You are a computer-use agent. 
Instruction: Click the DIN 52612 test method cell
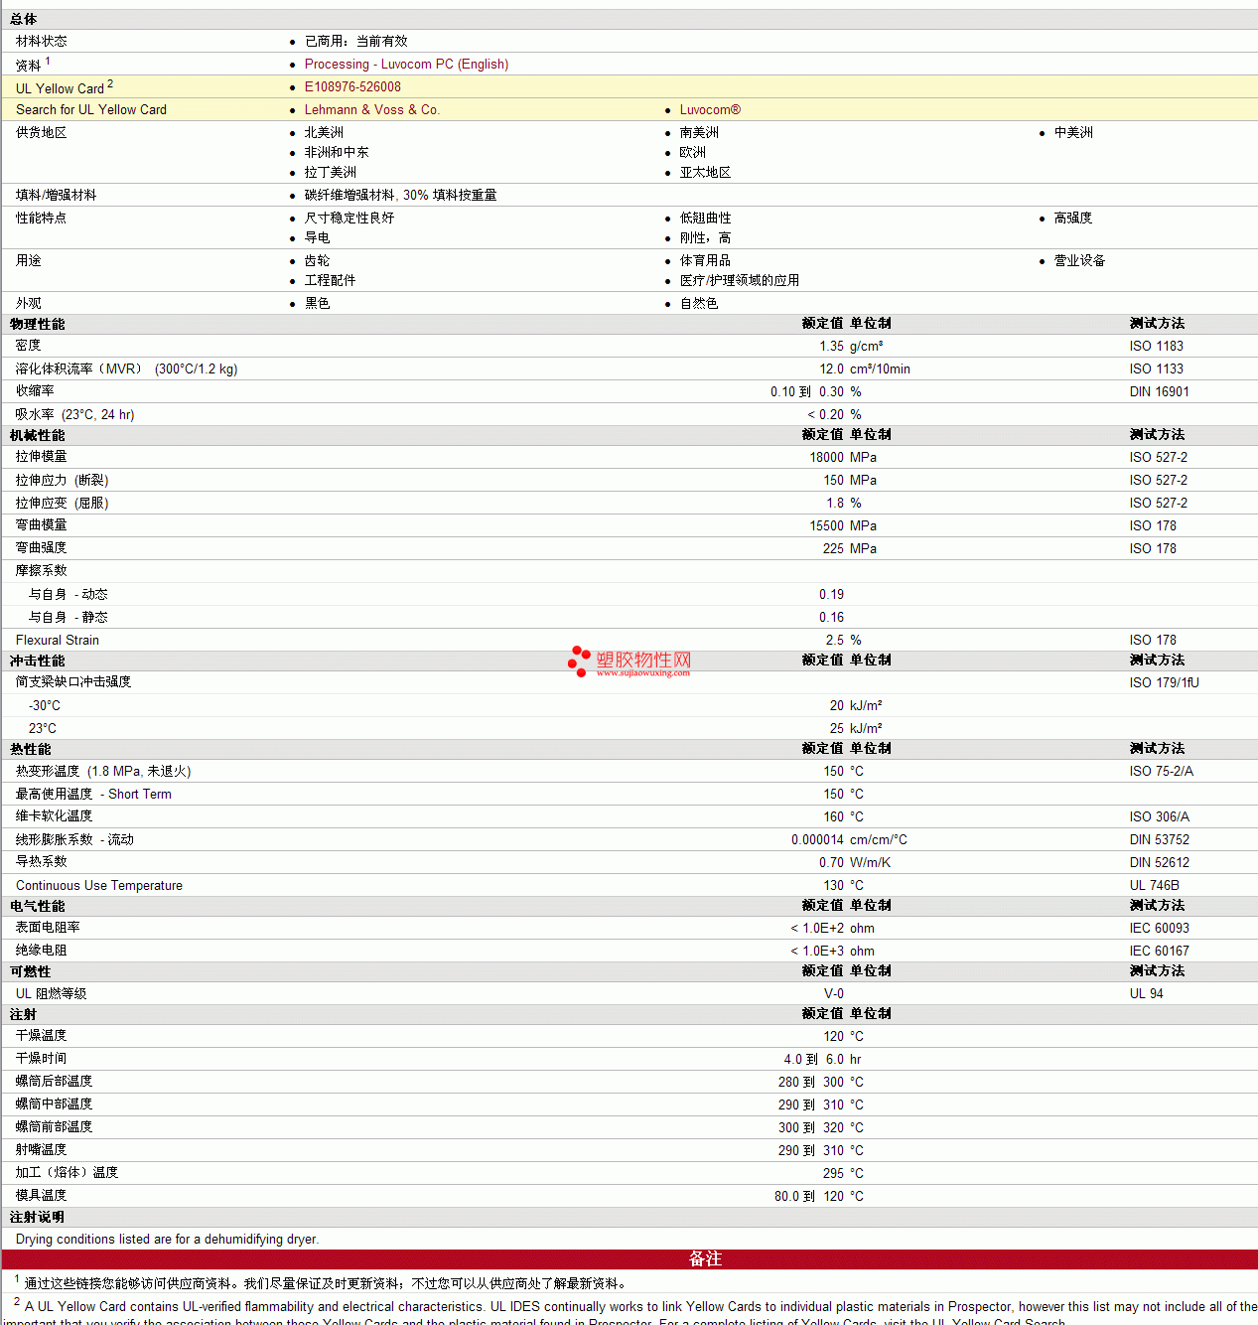pos(1159,862)
